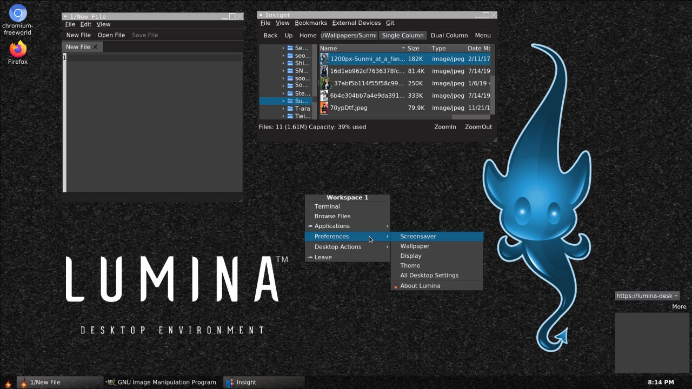Screen dimensions: 692x389
Task: Choose Leave in the Workspace menu
Action: (347, 258)
